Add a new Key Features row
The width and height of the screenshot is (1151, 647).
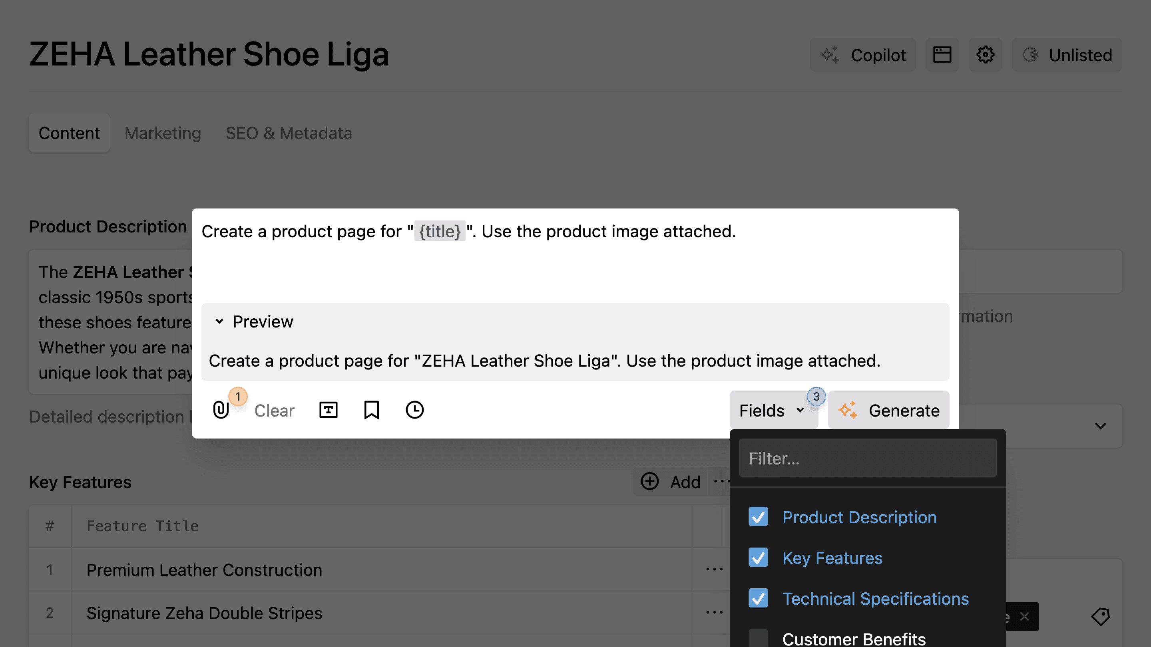pos(670,482)
